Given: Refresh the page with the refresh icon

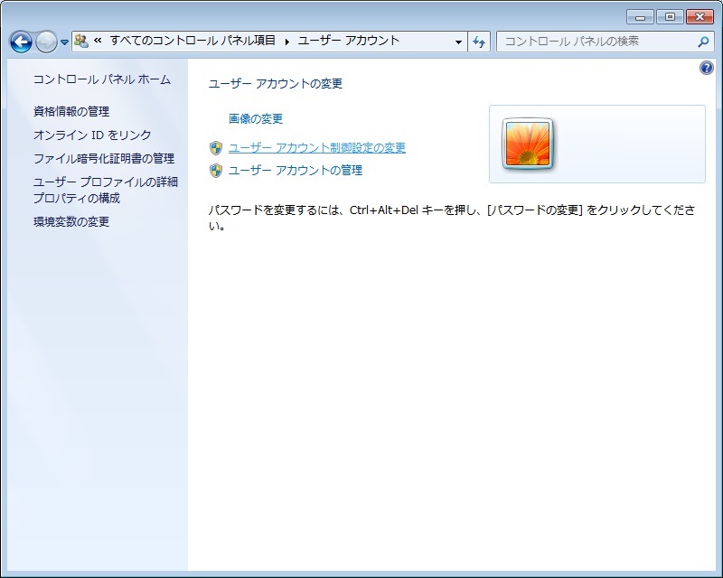Looking at the screenshot, I should tap(479, 42).
